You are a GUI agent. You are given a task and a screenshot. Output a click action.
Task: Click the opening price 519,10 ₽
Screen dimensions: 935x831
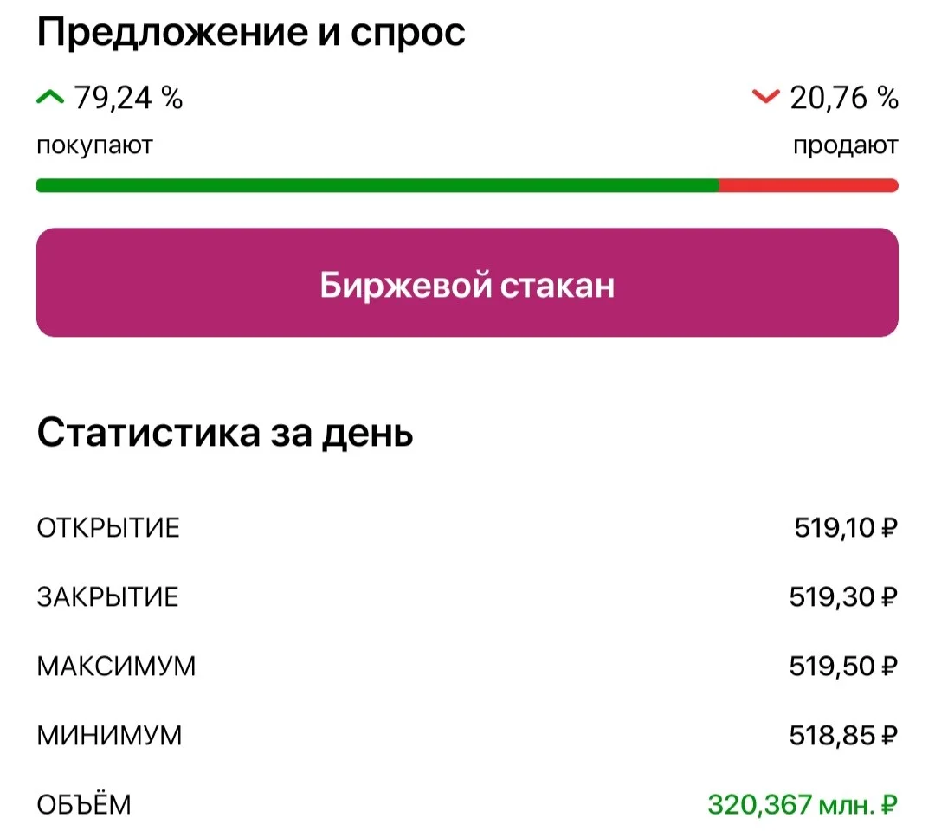846,527
